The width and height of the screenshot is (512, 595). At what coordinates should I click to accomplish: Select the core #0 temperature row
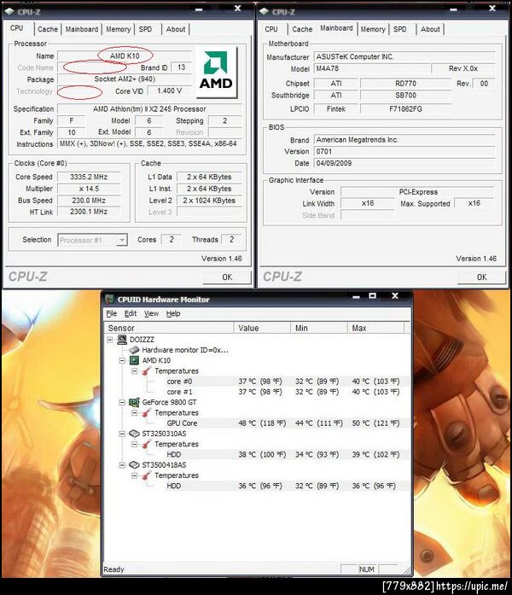(283, 382)
